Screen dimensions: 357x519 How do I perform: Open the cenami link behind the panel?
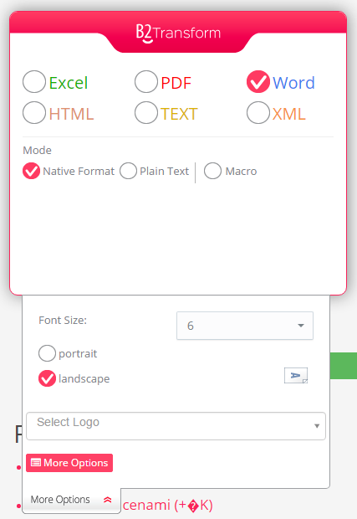(x=167, y=505)
